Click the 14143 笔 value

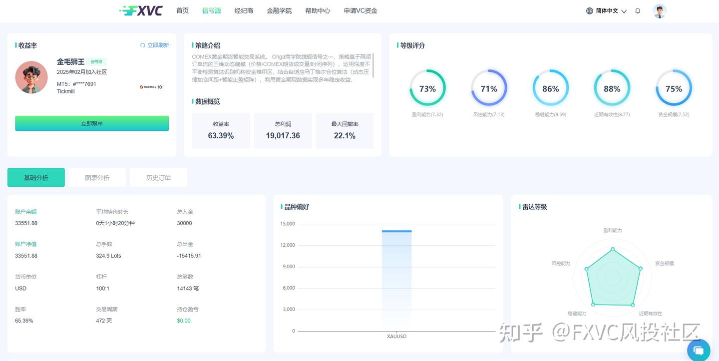point(188,288)
